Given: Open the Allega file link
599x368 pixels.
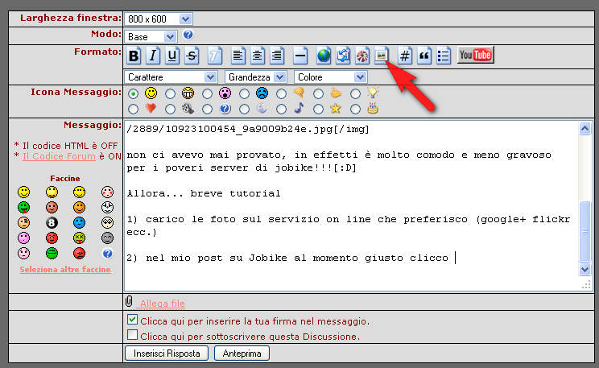Looking at the screenshot, I should (162, 304).
